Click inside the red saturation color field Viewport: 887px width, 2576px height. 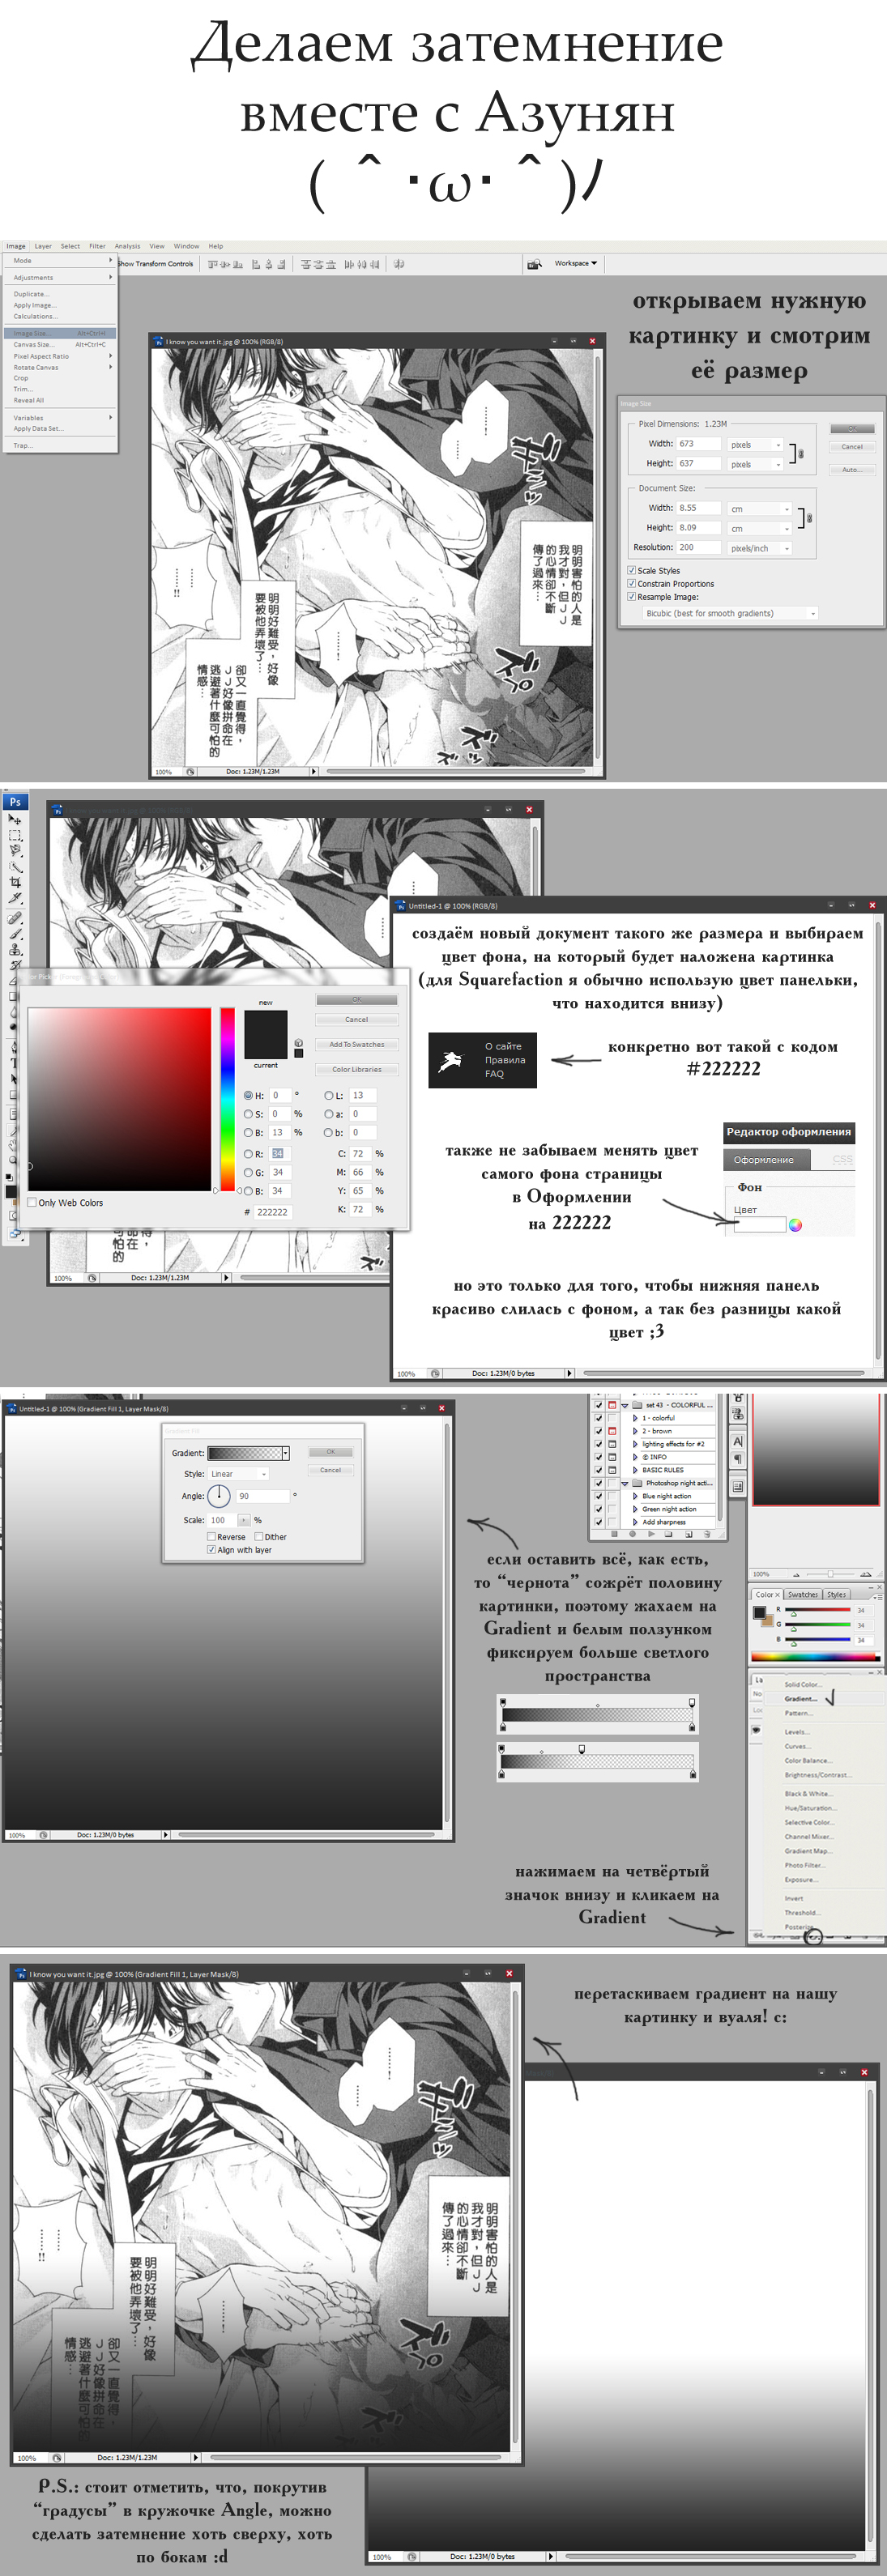pyautogui.click(x=119, y=1099)
